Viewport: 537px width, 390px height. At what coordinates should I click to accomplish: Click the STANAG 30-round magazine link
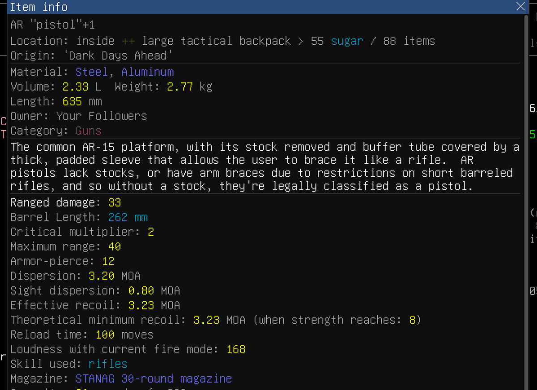tap(153, 379)
